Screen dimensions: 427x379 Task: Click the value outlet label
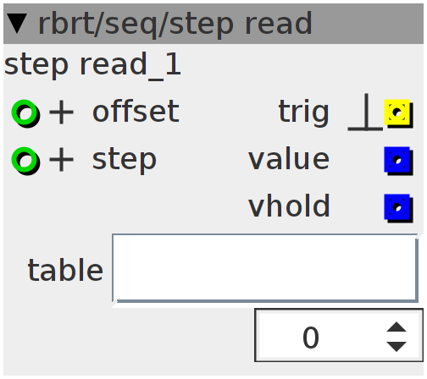click(289, 159)
